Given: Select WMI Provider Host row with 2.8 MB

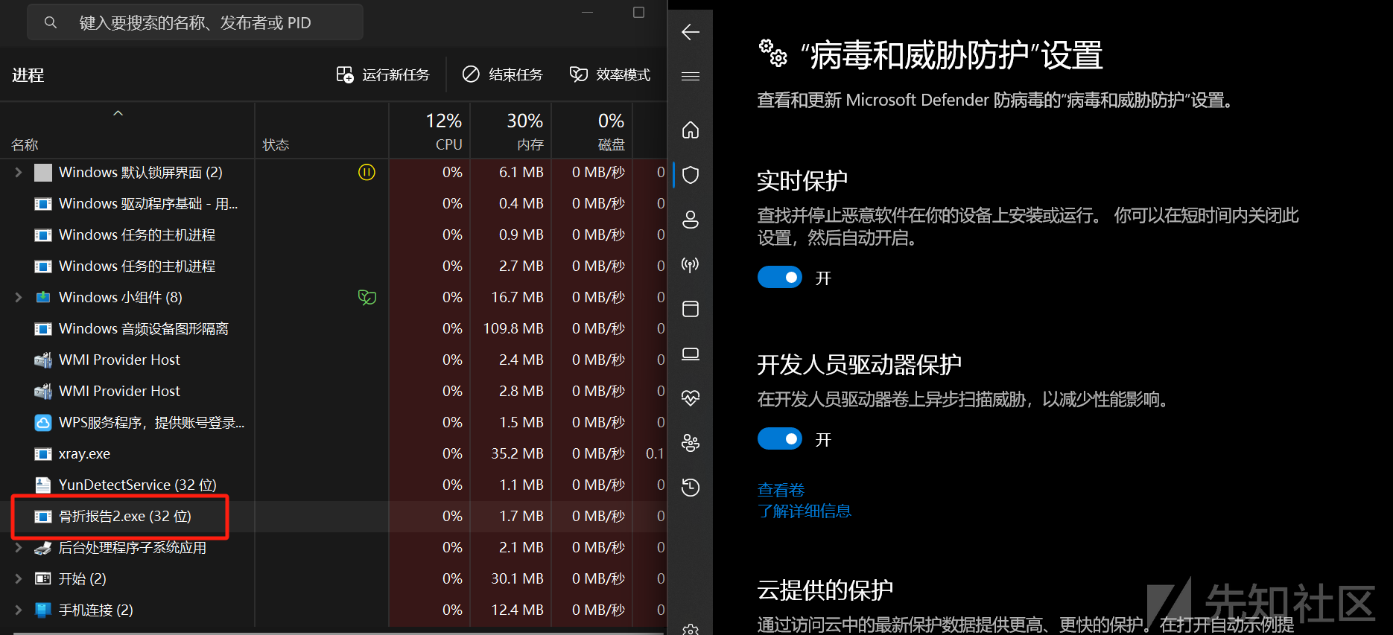Looking at the screenshot, I should click(332, 391).
